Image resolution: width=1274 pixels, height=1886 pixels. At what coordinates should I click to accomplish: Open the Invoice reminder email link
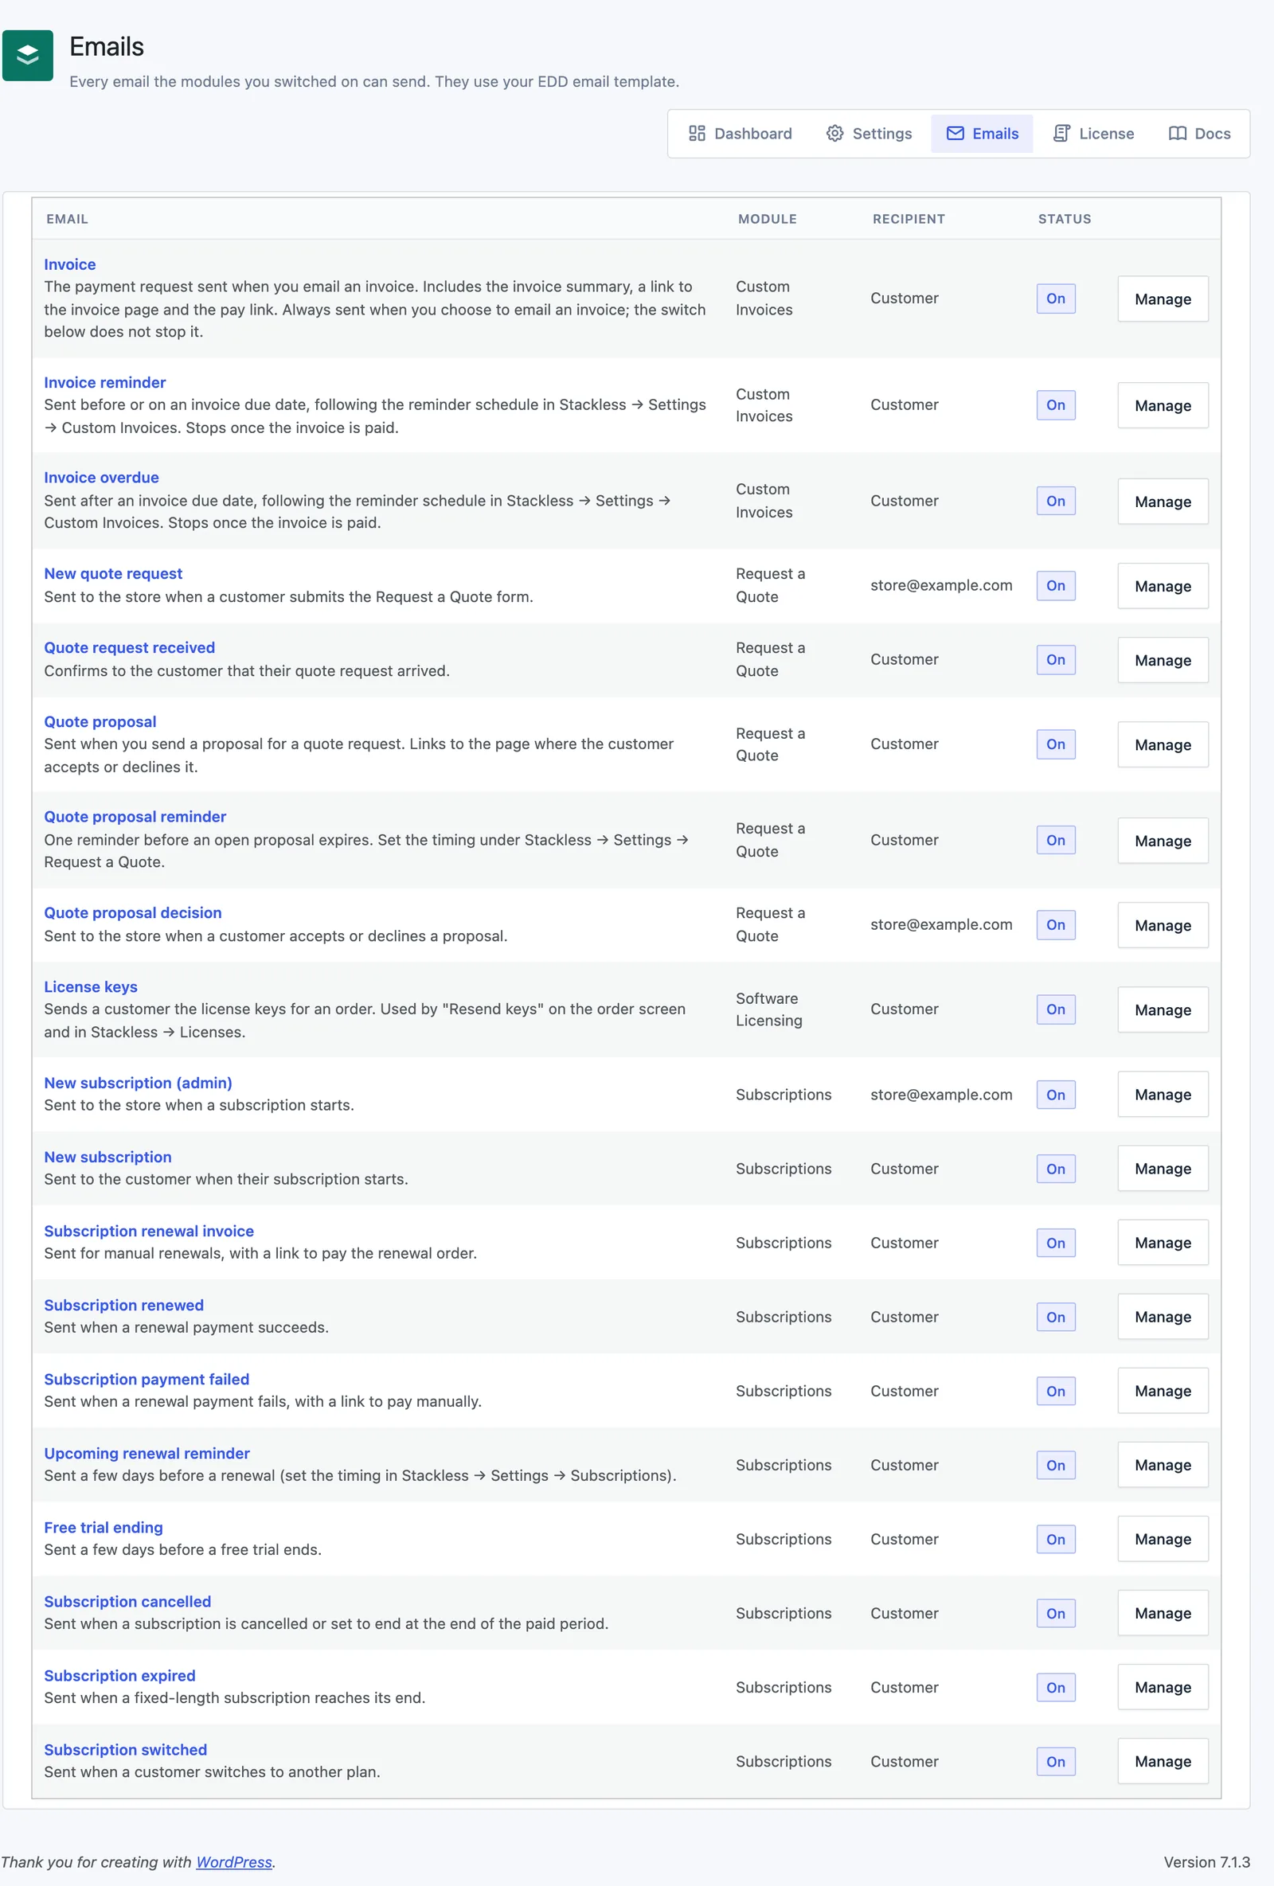click(104, 382)
